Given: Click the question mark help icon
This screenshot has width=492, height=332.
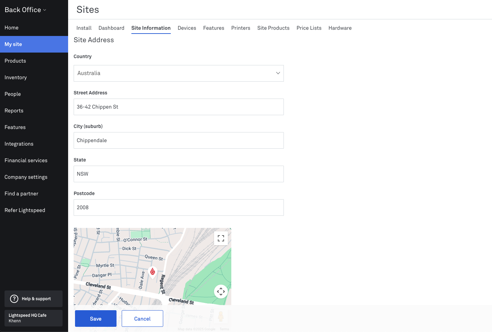Looking at the screenshot, I should pos(14,299).
